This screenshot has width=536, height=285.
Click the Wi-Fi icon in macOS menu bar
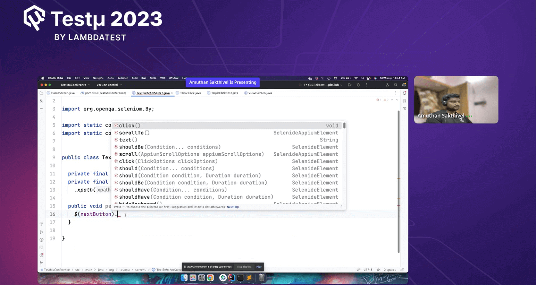tap(356, 78)
